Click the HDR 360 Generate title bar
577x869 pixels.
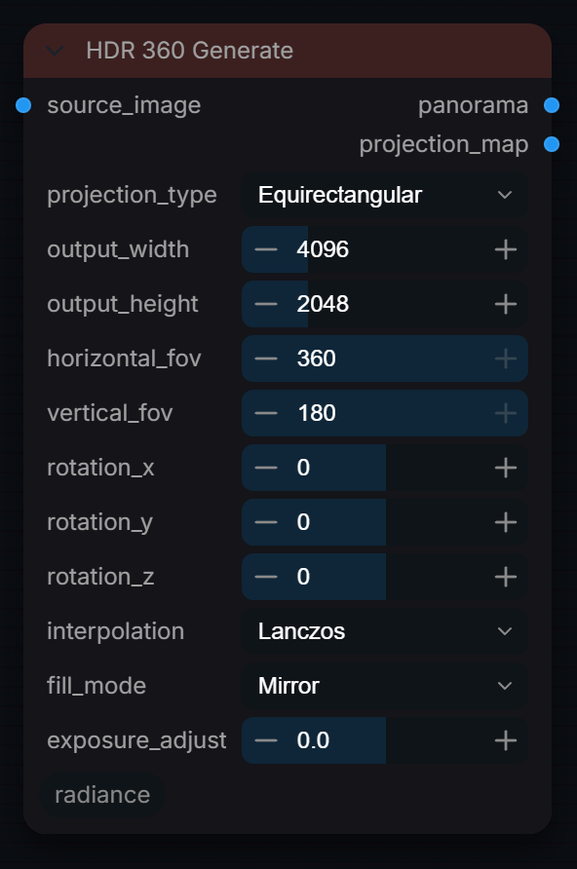288,51
